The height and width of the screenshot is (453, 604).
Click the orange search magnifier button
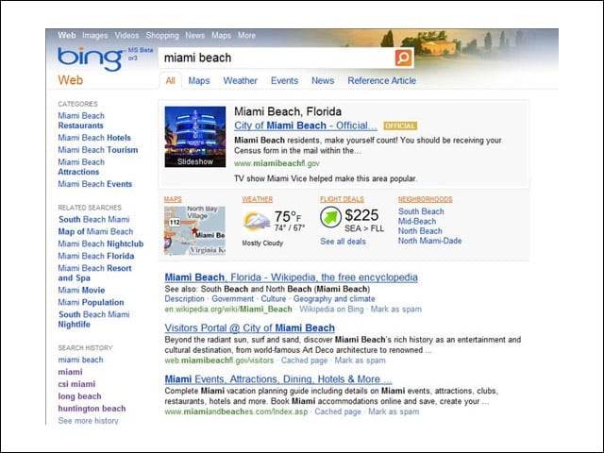click(x=404, y=58)
